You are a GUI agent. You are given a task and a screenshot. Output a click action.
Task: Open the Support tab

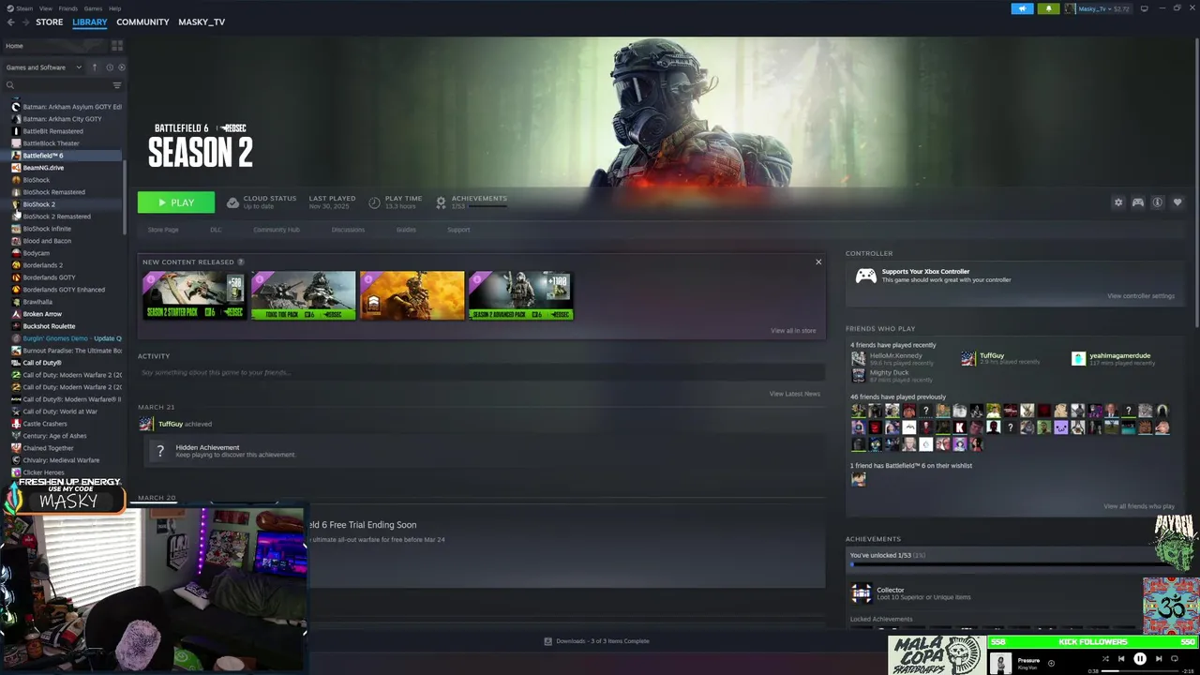click(x=458, y=230)
